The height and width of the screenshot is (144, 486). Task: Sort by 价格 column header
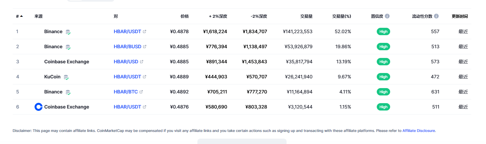184,16
